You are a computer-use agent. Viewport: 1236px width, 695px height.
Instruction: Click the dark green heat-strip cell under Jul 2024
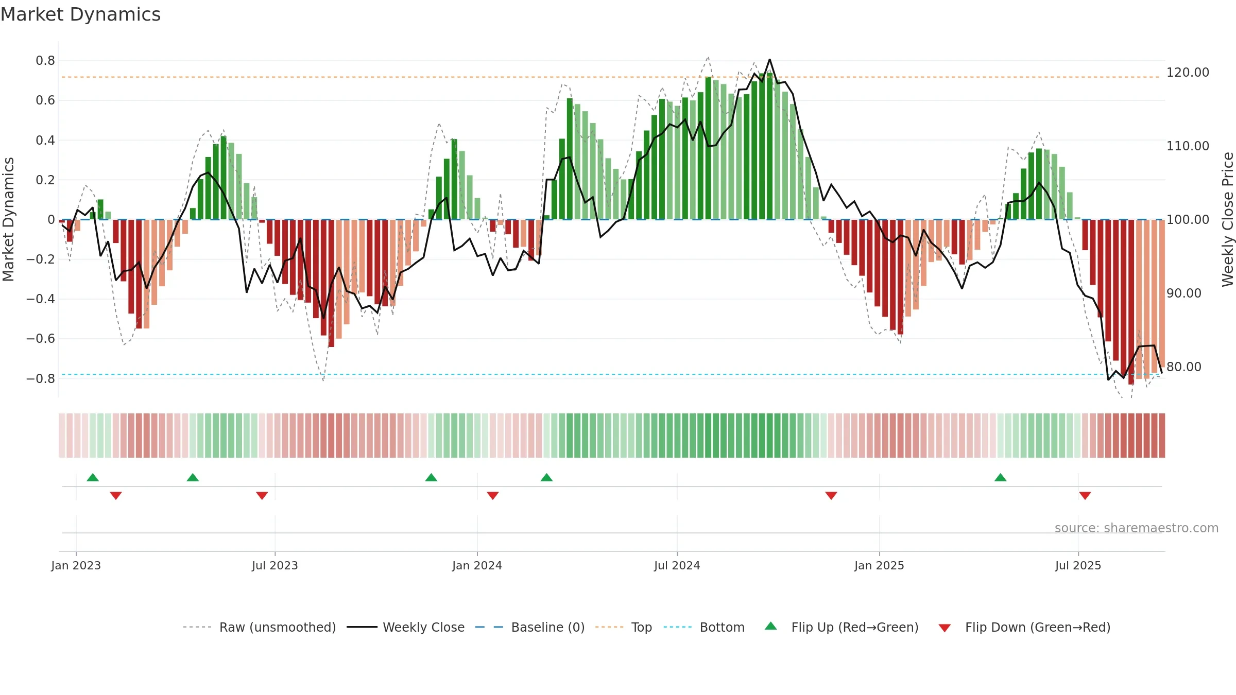(678, 435)
